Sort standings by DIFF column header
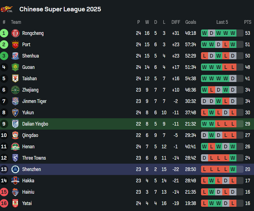 176,22
